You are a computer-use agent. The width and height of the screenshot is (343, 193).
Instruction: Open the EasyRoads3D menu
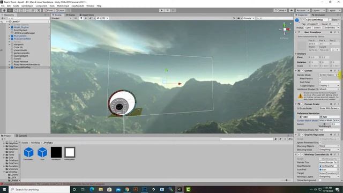(x=78, y=6)
